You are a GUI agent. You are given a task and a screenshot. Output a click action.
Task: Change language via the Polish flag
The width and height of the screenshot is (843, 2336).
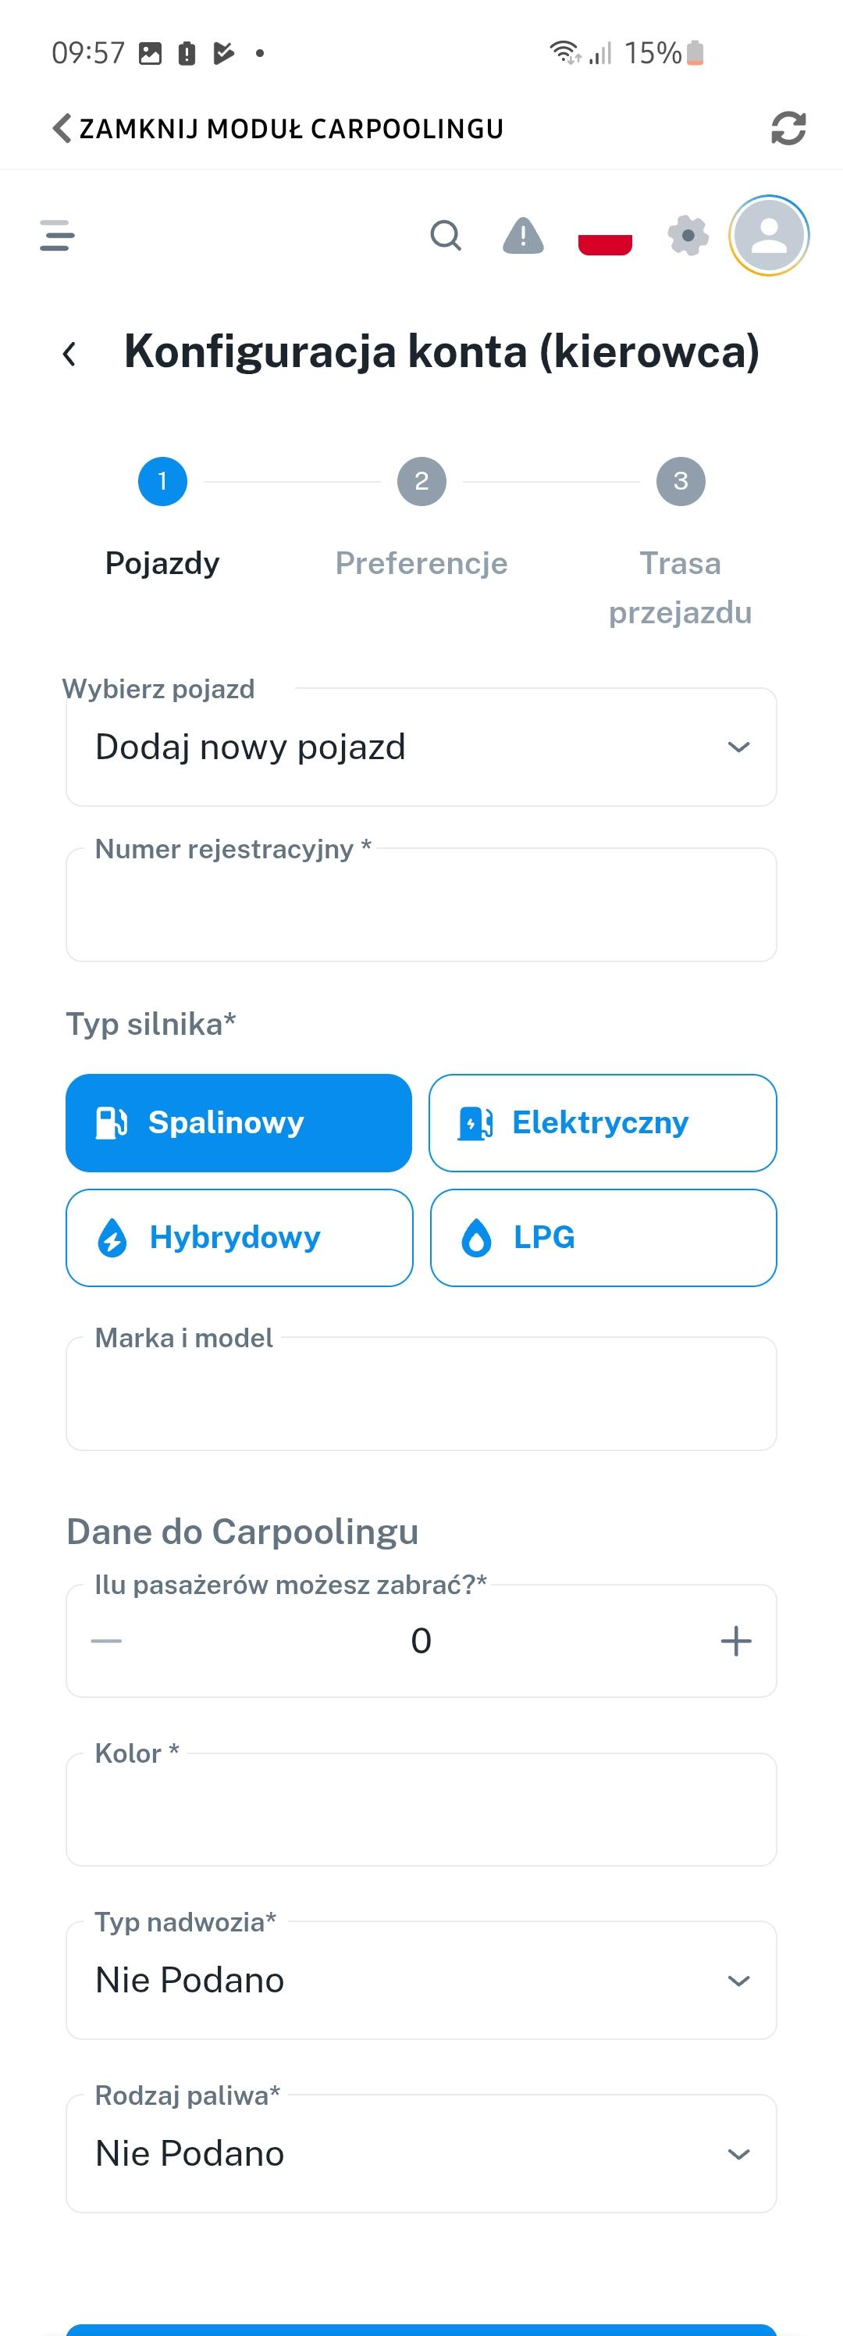[605, 240]
